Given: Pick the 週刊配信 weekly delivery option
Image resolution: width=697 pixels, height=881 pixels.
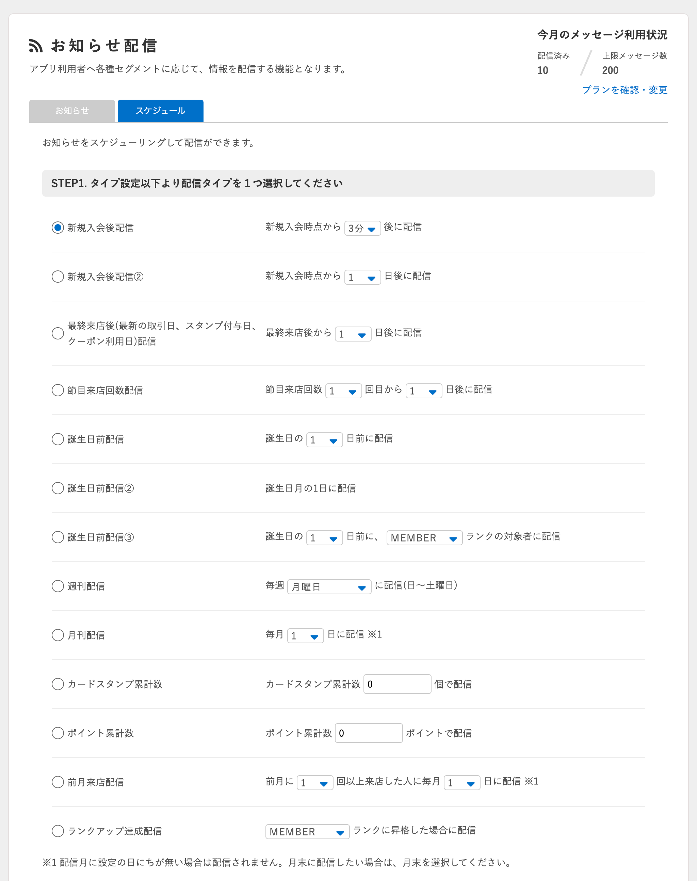Looking at the screenshot, I should 58,586.
